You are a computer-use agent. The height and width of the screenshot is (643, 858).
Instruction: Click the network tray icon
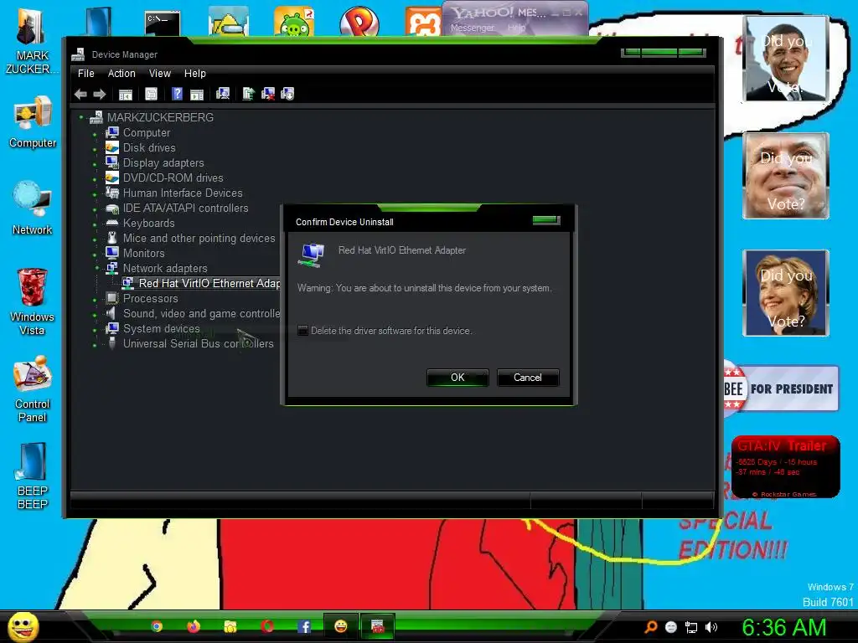[x=691, y=627]
